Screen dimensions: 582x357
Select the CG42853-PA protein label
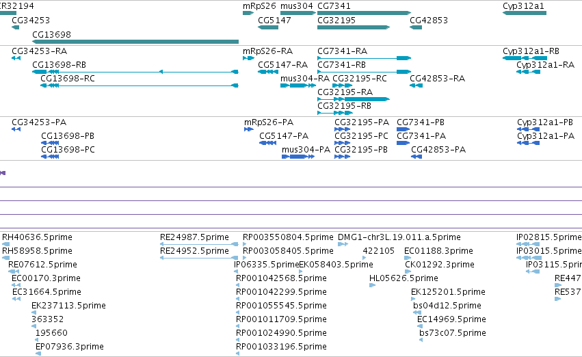coord(438,150)
